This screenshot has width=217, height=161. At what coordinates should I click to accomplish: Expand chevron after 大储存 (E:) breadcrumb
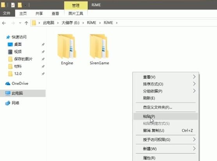tap(83, 23)
